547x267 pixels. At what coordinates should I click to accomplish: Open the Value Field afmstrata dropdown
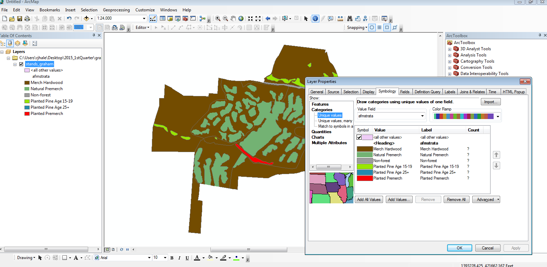(x=422, y=116)
